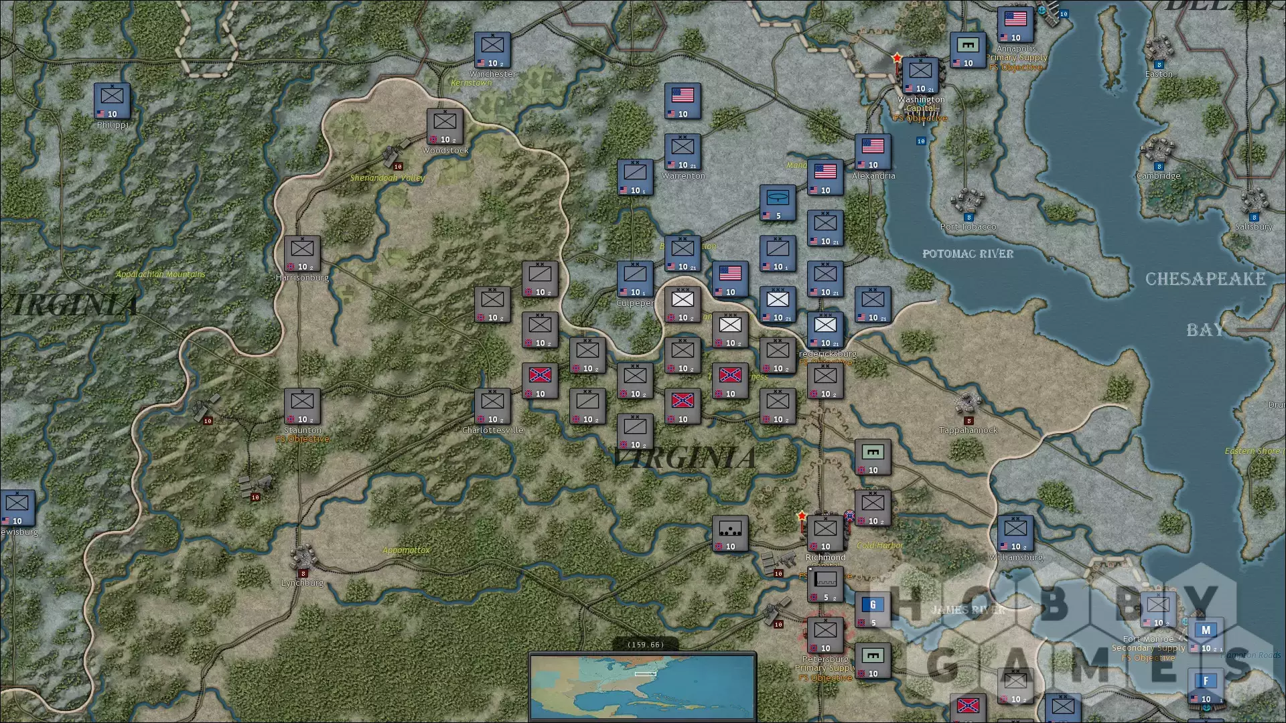The height and width of the screenshot is (723, 1286).
Task: Select the Union unit at Warrenton
Action: (683, 152)
